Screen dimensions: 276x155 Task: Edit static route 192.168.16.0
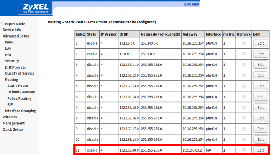pos(261,118)
